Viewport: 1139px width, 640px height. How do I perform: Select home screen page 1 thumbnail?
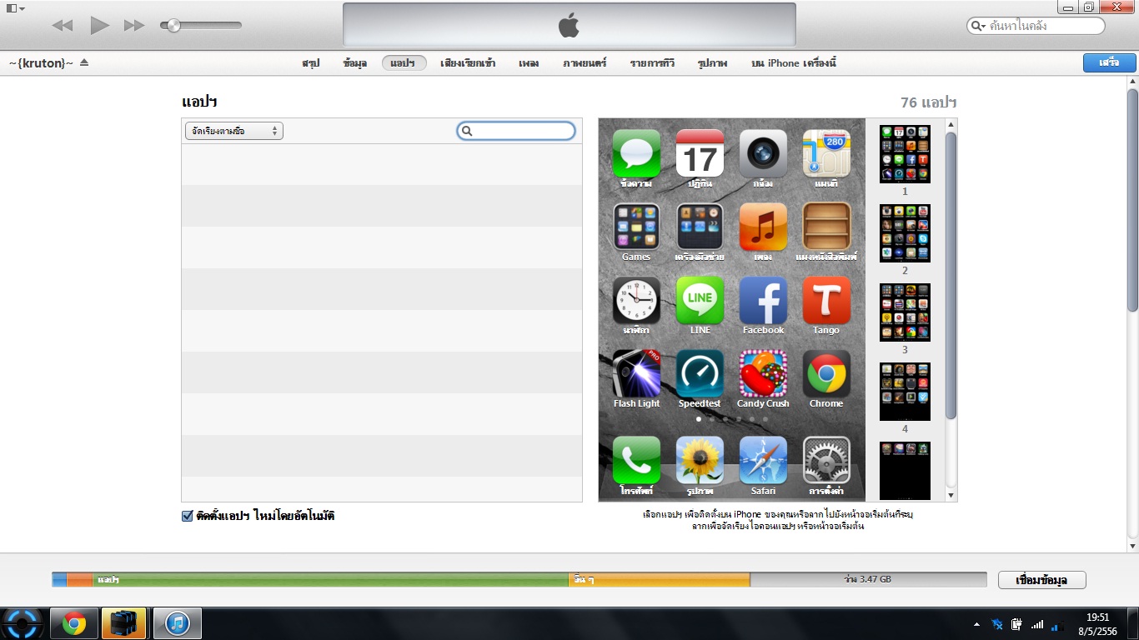click(x=905, y=154)
